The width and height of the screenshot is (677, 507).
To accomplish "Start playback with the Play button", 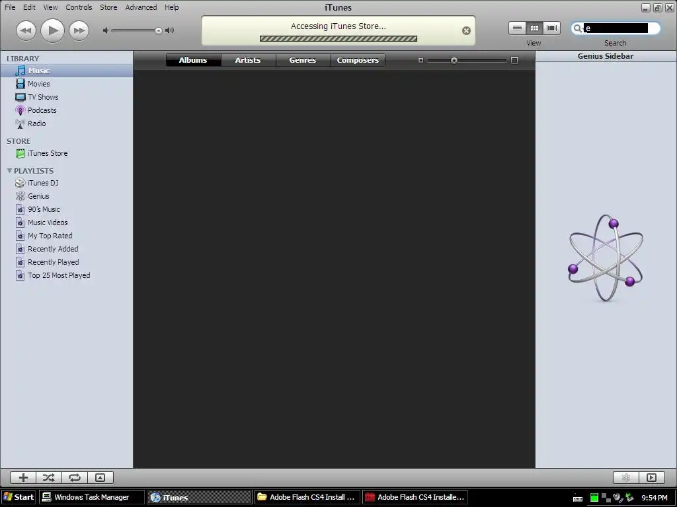I will 52,30.
